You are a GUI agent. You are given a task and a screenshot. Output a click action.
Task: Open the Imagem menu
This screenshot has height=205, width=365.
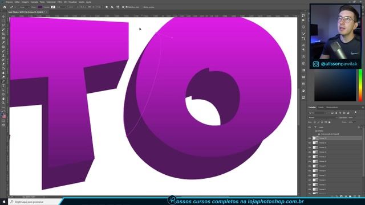point(25,2)
